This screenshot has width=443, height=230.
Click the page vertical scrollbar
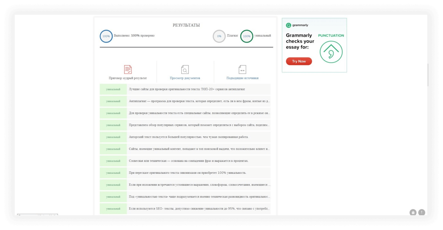point(428,75)
